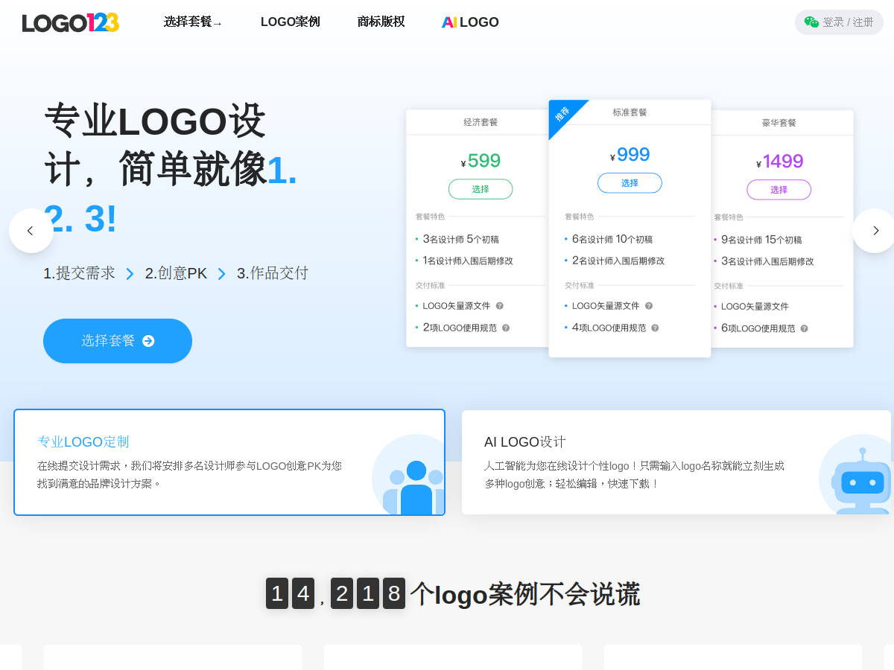Open the LOGO案例 menu item
The image size is (894, 670).
(x=291, y=22)
